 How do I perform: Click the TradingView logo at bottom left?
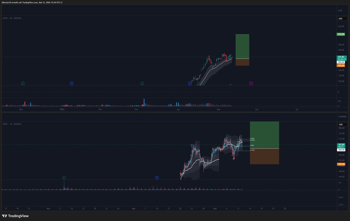pyautogui.click(x=15, y=216)
